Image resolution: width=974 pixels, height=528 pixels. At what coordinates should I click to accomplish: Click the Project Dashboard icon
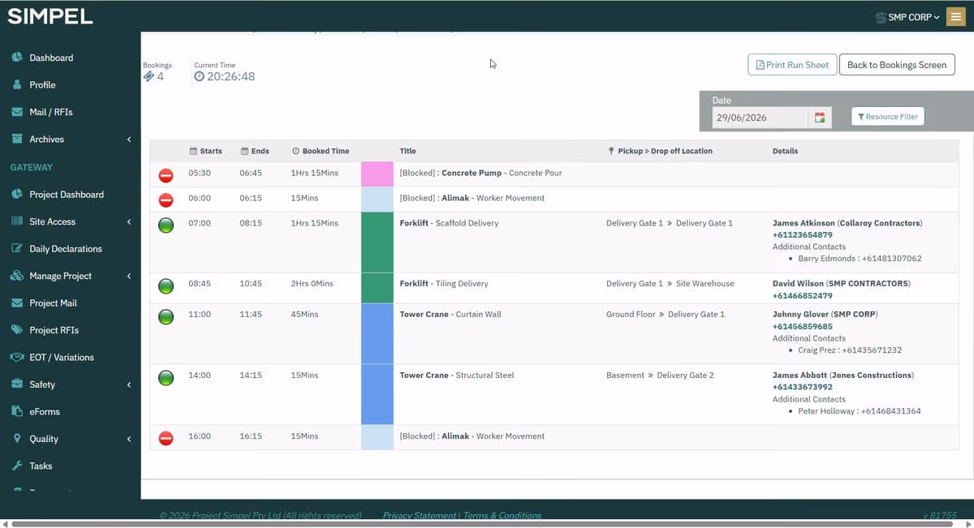[x=17, y=194]
